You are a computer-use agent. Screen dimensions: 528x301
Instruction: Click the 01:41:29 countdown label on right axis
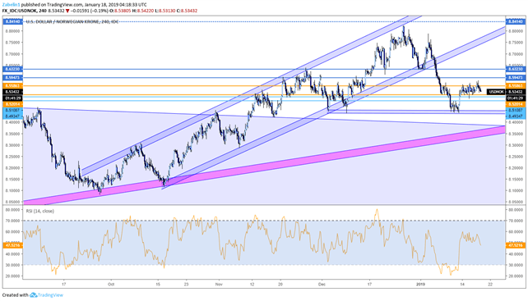coord(515,98)
